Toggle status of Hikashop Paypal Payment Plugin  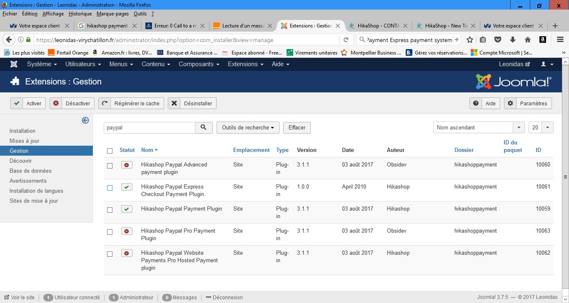127,209
